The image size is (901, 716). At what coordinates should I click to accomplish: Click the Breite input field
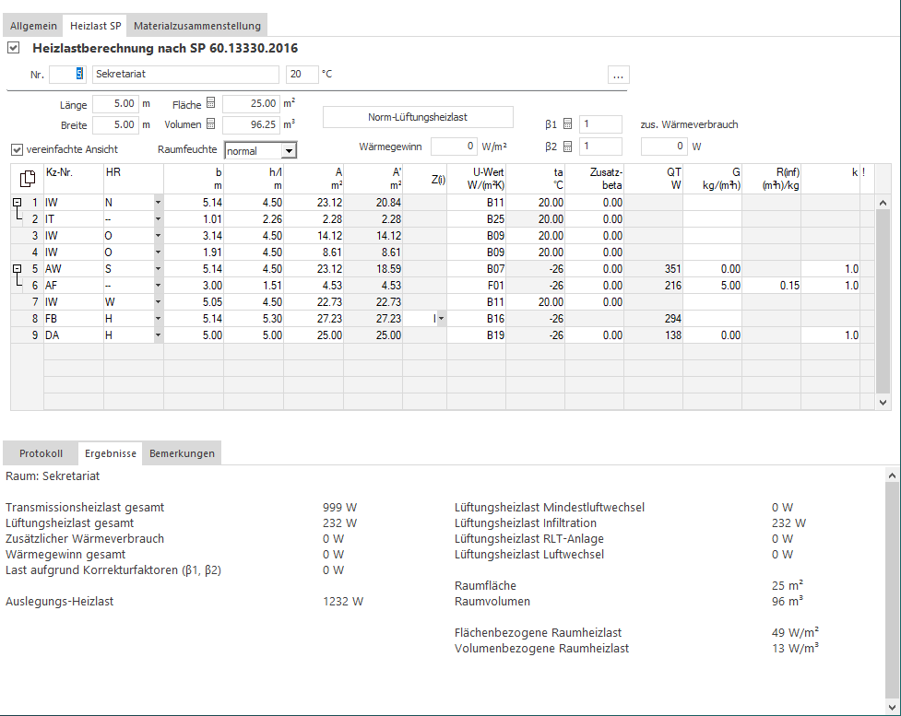(115, 124)
